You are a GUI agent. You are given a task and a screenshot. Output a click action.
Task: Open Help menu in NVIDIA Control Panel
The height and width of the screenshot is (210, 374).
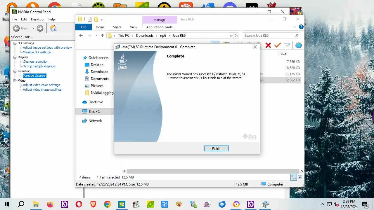pos(51,19)
